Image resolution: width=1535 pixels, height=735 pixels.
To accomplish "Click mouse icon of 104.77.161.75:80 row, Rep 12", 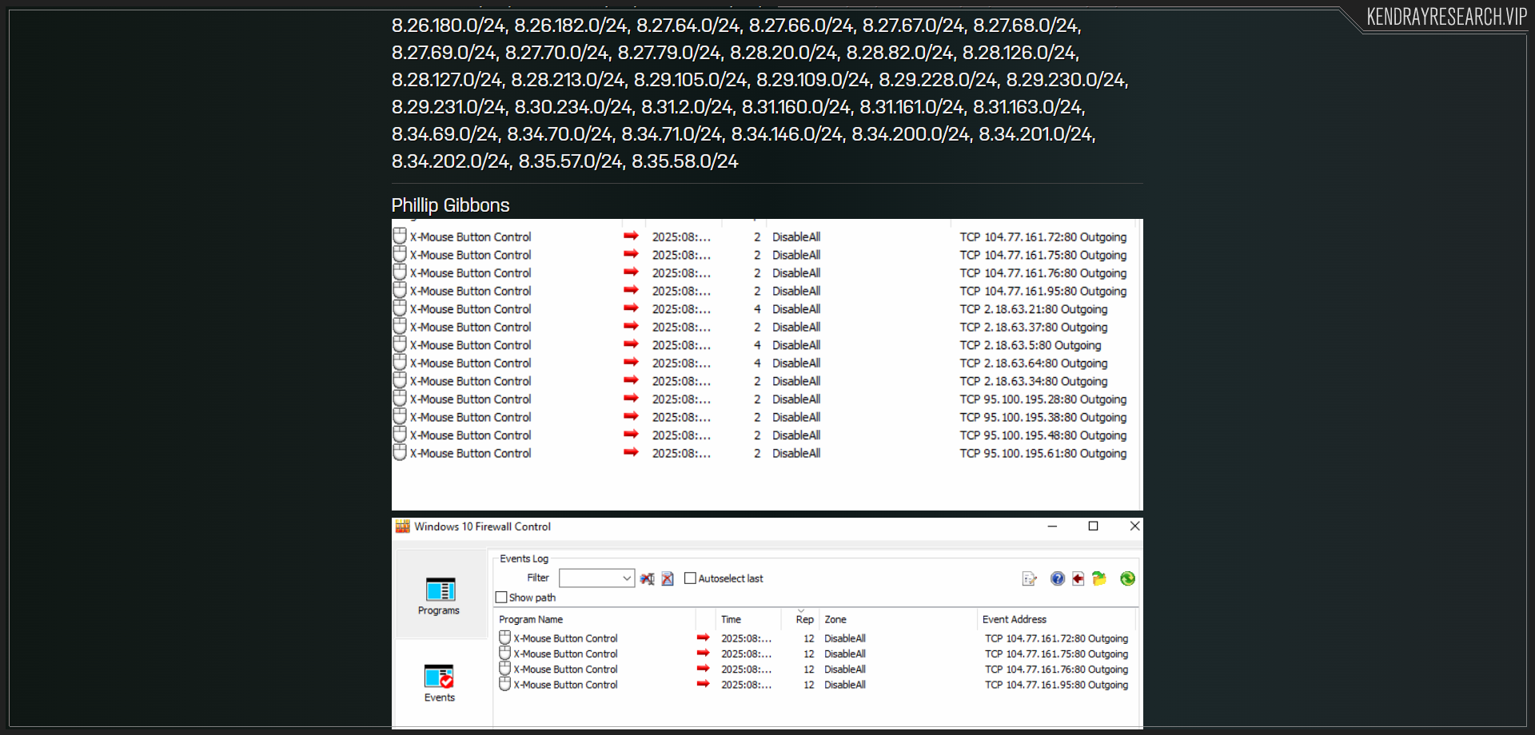I will tap(504, 653).
